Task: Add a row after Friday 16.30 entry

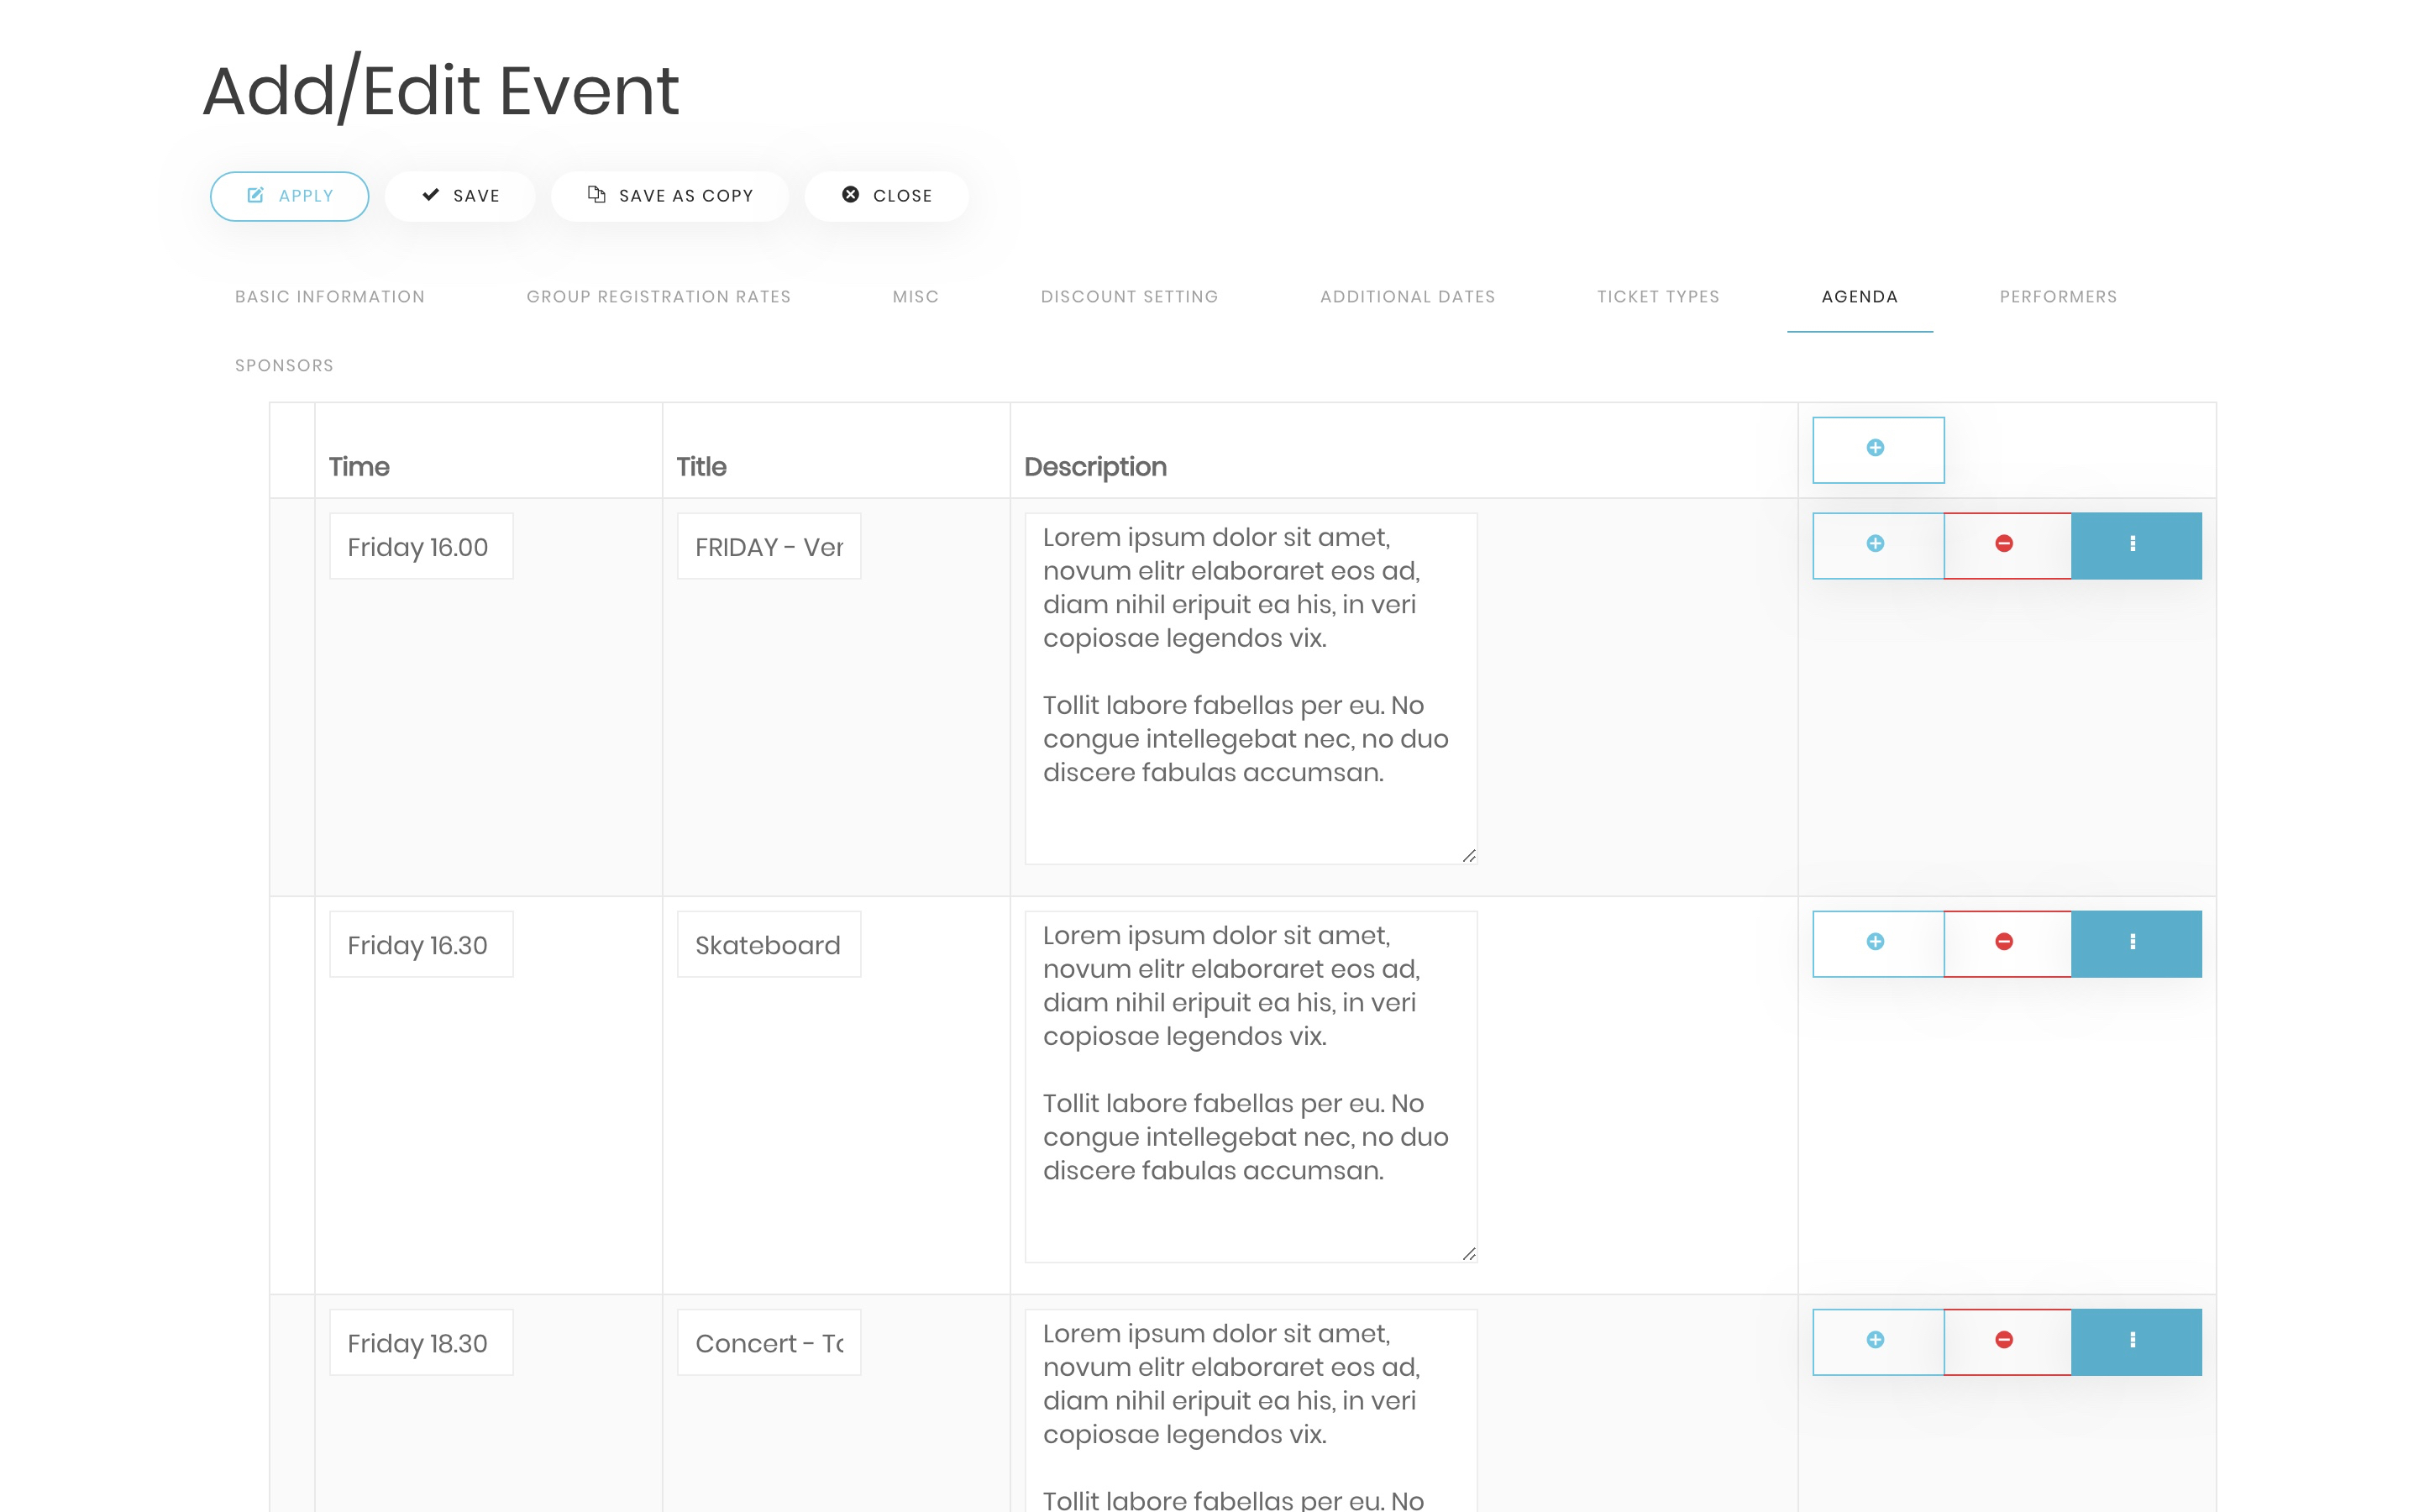Action: (1877, 943)
